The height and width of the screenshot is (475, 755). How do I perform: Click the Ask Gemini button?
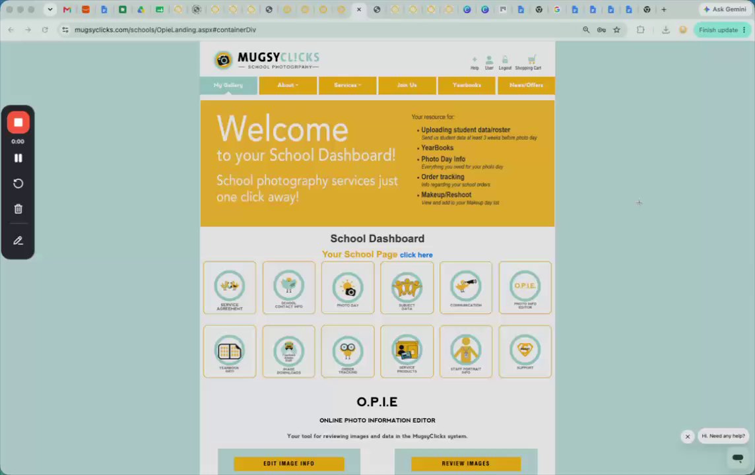tap(725, 9)
